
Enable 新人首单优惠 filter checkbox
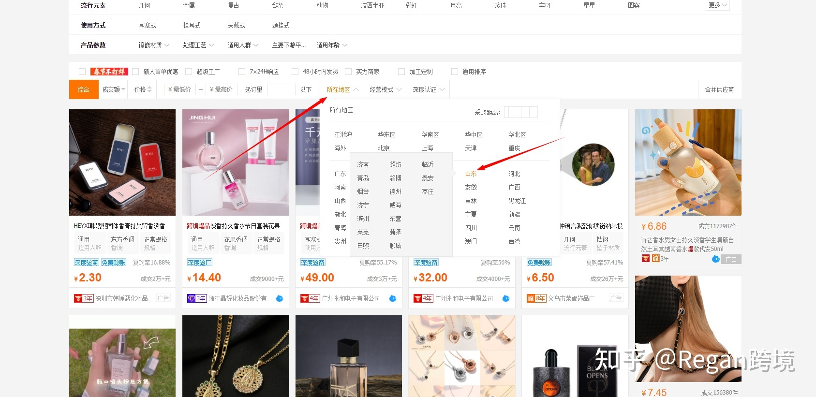135,72
